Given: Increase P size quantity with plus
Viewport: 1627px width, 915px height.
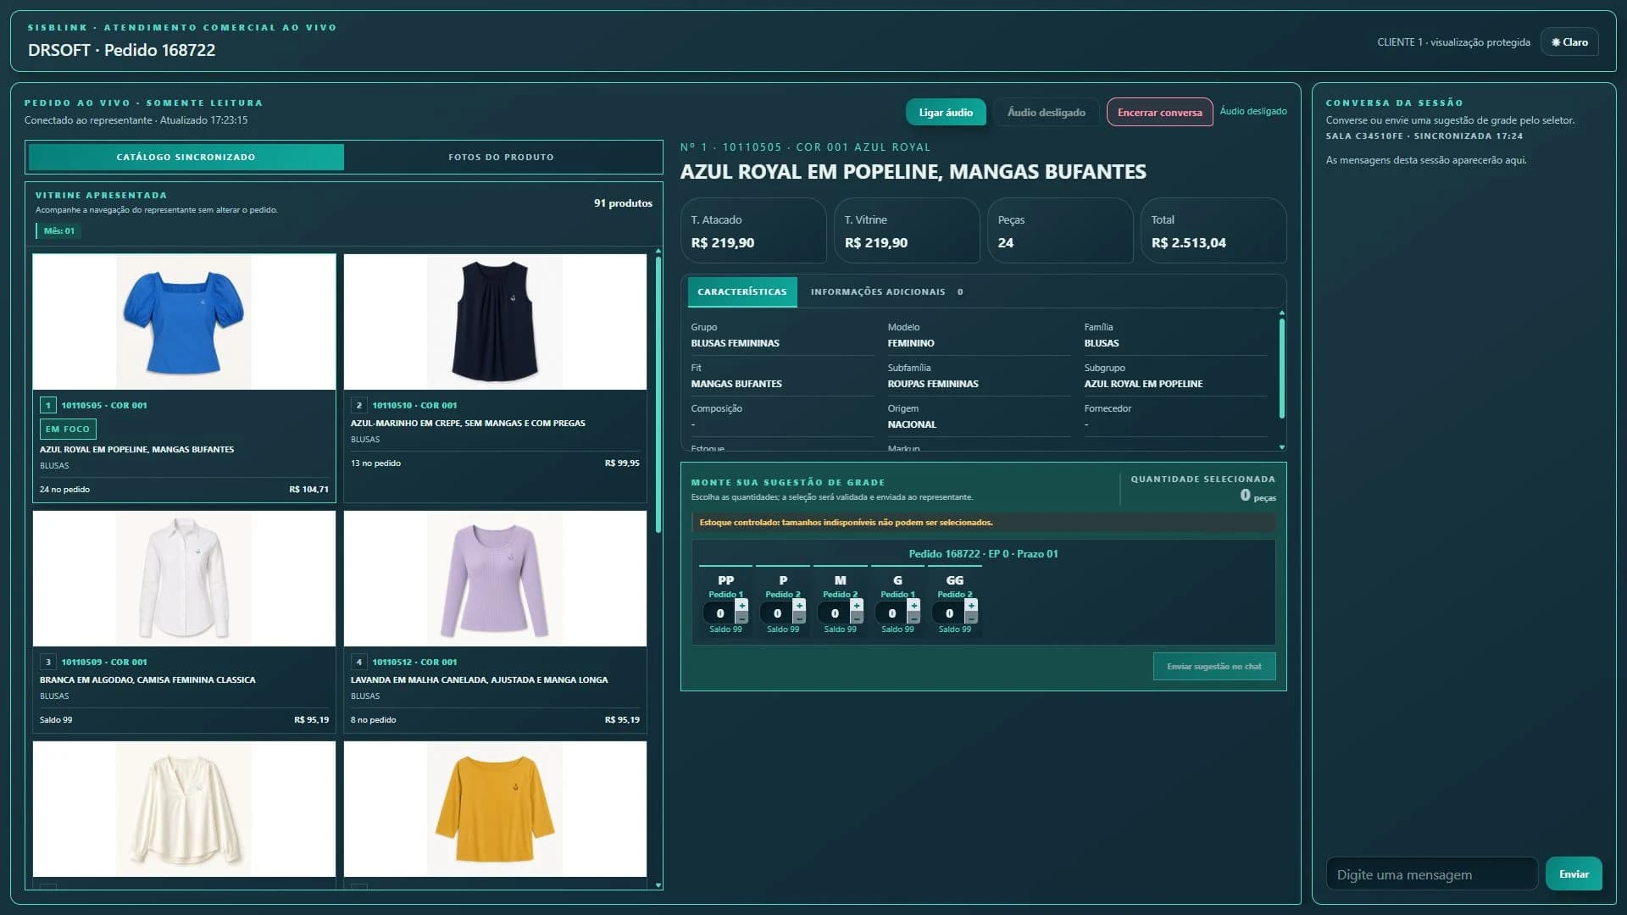Looking at the screenshot, I should point(799,606).
